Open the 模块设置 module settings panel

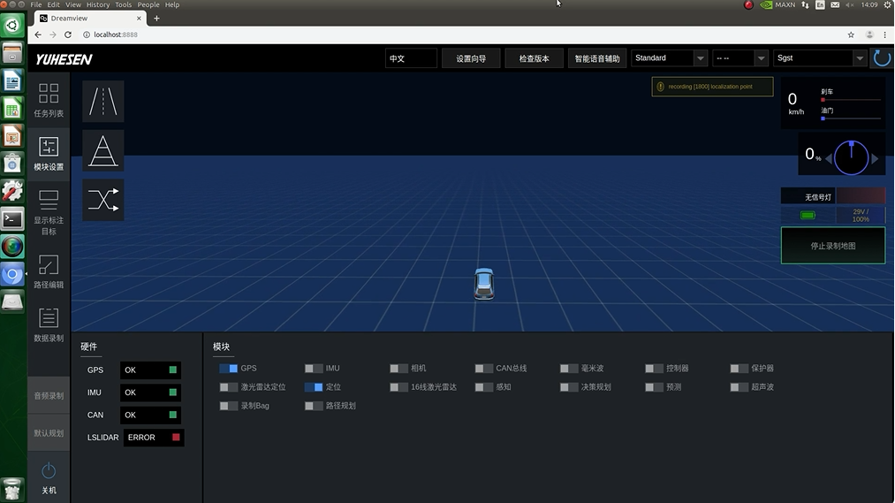(x=49, y=153)
